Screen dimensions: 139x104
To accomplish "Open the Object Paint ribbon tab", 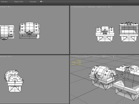I will coord(19,2).
